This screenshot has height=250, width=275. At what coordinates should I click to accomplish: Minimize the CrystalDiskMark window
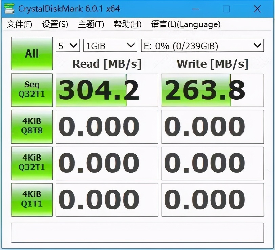196,9
